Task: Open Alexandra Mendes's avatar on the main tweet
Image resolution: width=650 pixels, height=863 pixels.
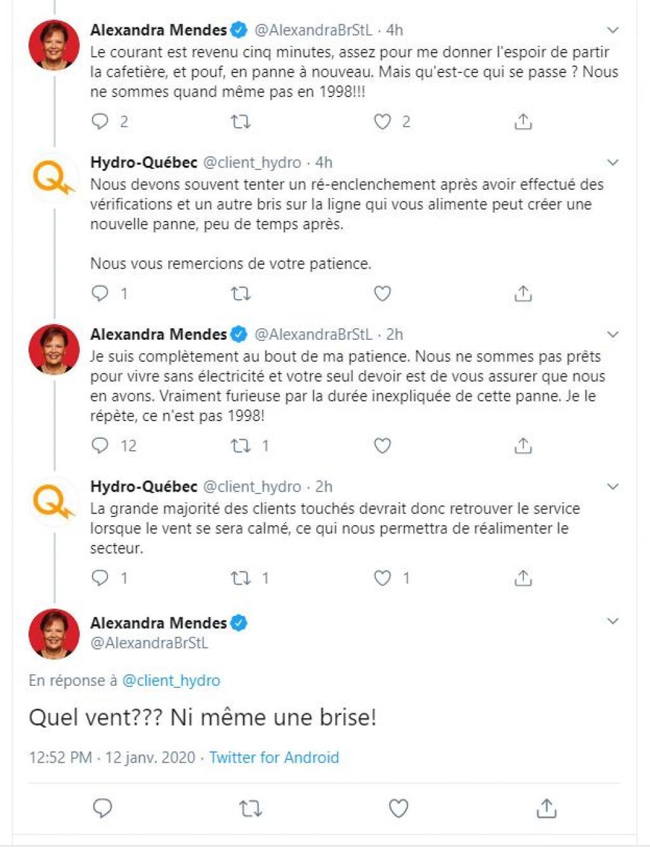Action: pyautogui.click(x=54, y=633)
